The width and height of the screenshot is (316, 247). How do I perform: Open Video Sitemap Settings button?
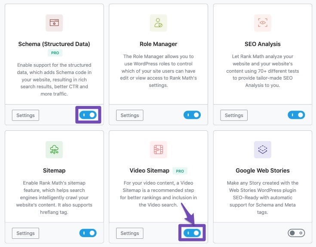coord(130,233)
